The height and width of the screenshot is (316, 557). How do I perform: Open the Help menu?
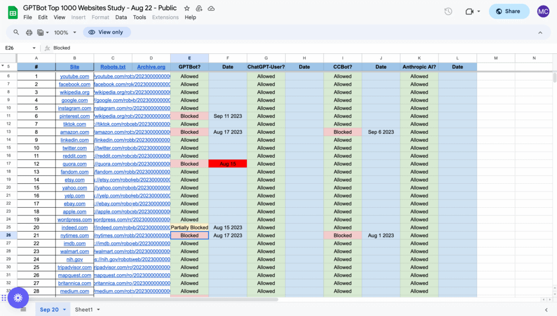[190, 17]
